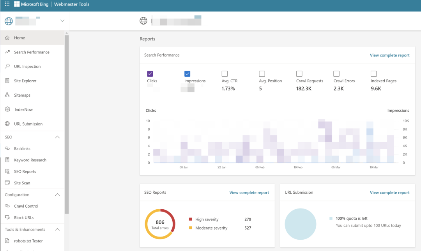Click the URL Inspection magnifier icon

coord(7,66)
